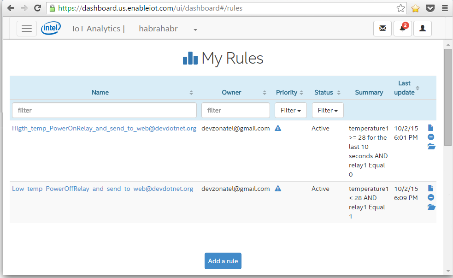
Task: Click the page vertical scrollbar thumb
Action: click(448, 97)
